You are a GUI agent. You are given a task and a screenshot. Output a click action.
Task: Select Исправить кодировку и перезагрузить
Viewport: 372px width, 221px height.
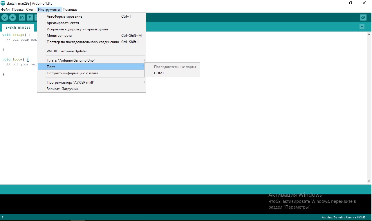[91, 29]
